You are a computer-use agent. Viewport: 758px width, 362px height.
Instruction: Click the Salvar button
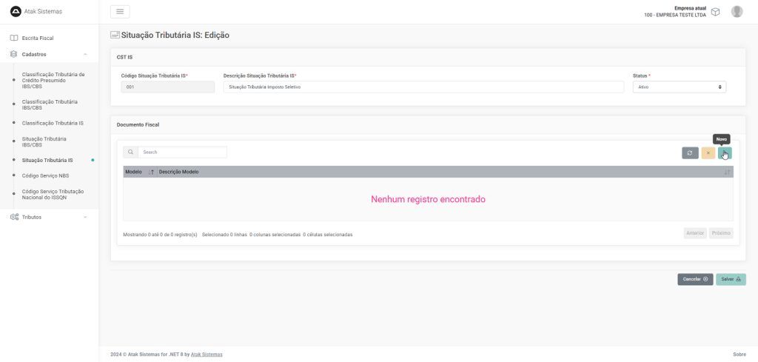(731, 279)
